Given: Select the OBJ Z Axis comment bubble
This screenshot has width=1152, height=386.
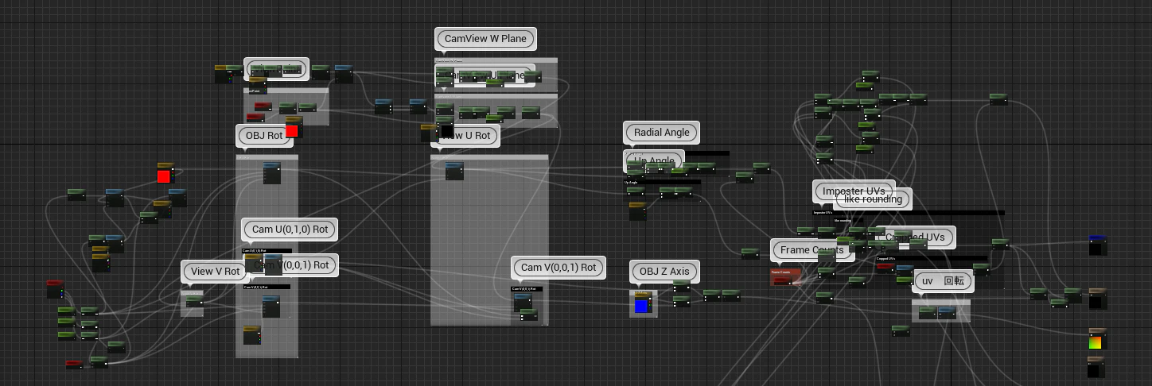Looking at the screenshot, I should (x=664, y=271).
